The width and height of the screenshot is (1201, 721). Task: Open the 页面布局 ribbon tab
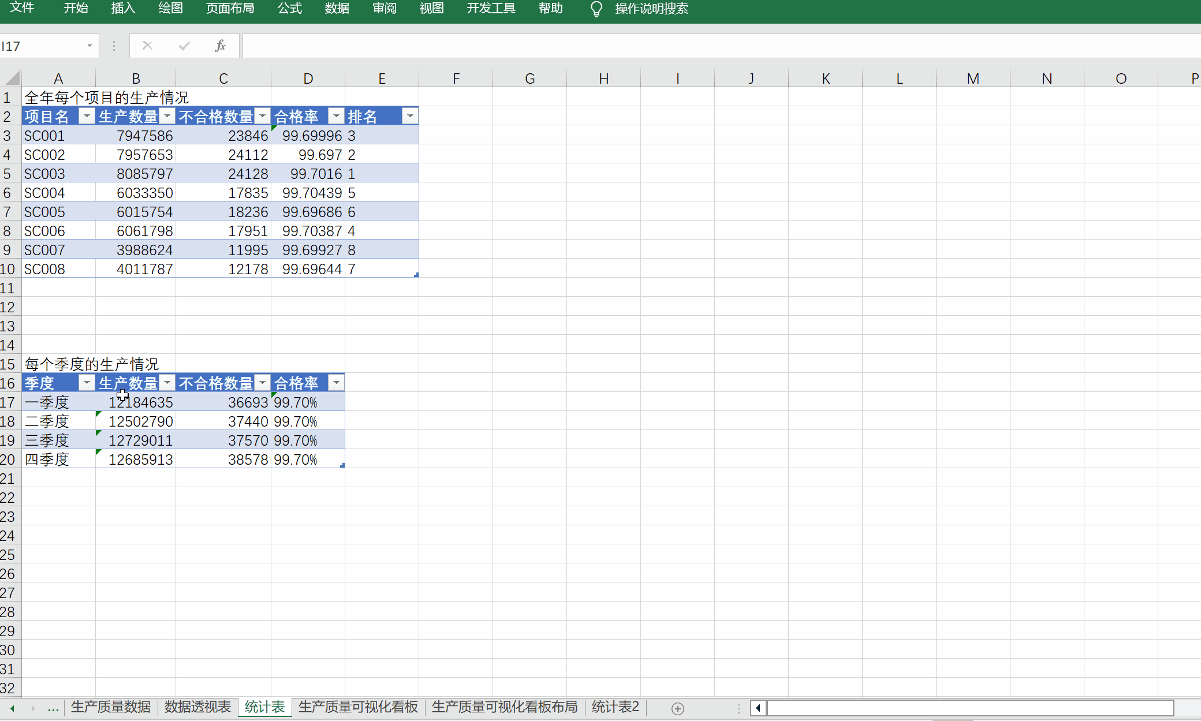[230, 9]
